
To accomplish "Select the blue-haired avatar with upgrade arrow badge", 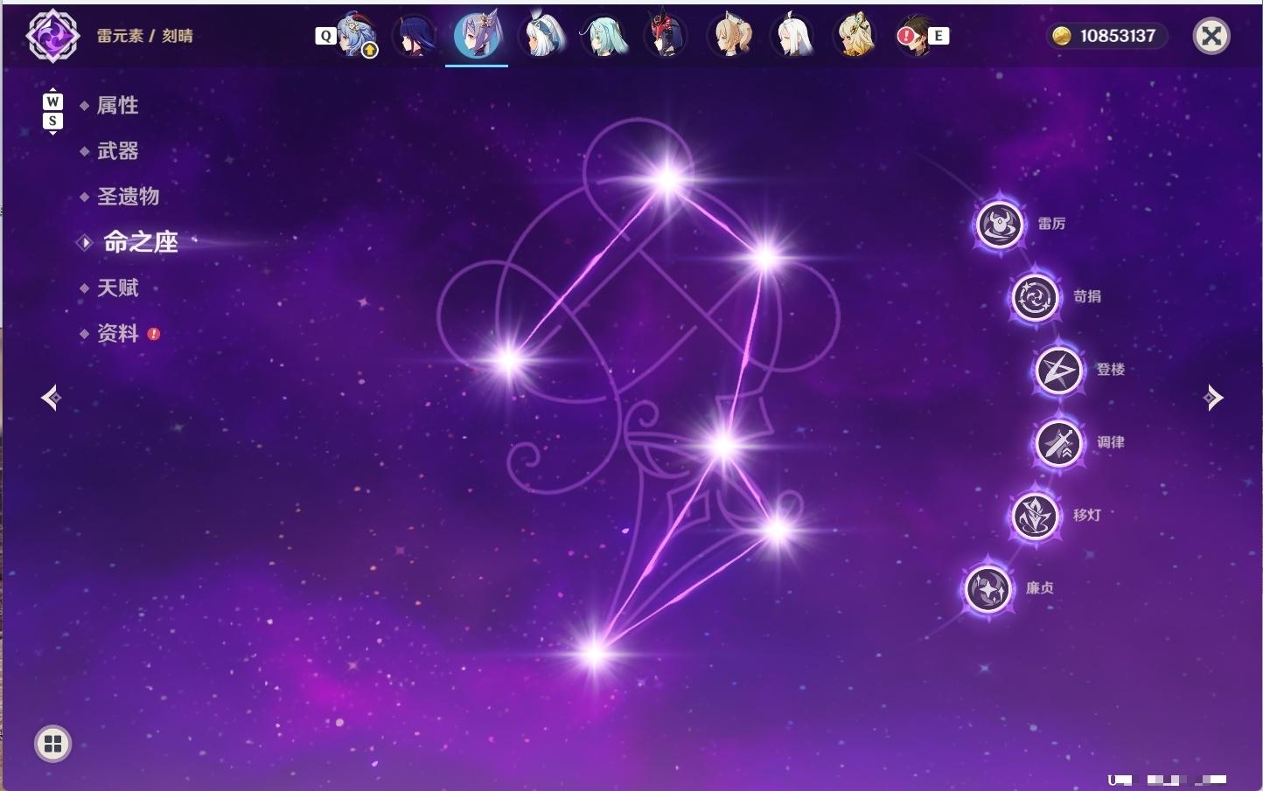I will (358, 36).
